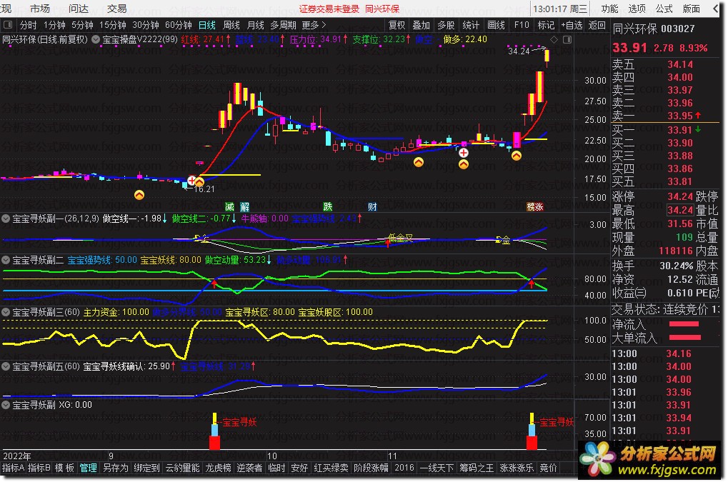The image size is (728, 482).
Task: Open settings circle for 宝宝寻妖副二
Action: pos(6,260)
